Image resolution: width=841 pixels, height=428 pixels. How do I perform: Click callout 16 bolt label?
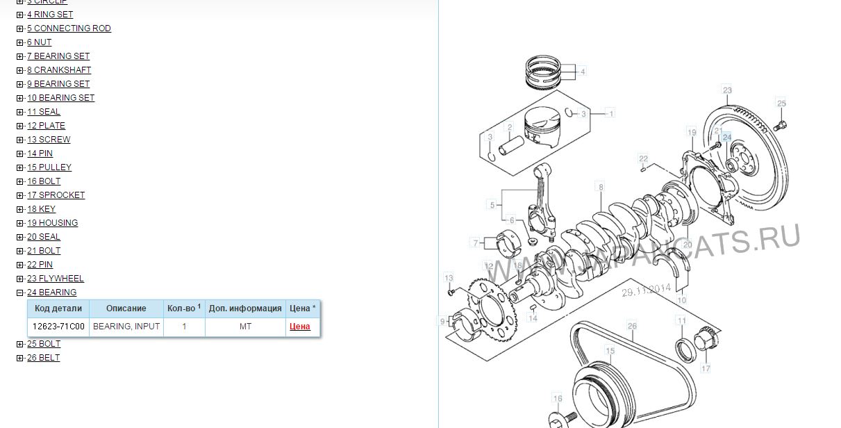coord(557,399)
